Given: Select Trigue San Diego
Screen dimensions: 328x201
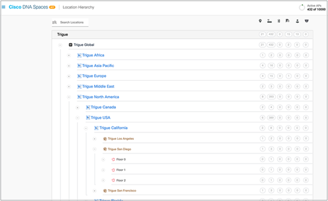Looking at the screenshot, I should click(119, 149).
